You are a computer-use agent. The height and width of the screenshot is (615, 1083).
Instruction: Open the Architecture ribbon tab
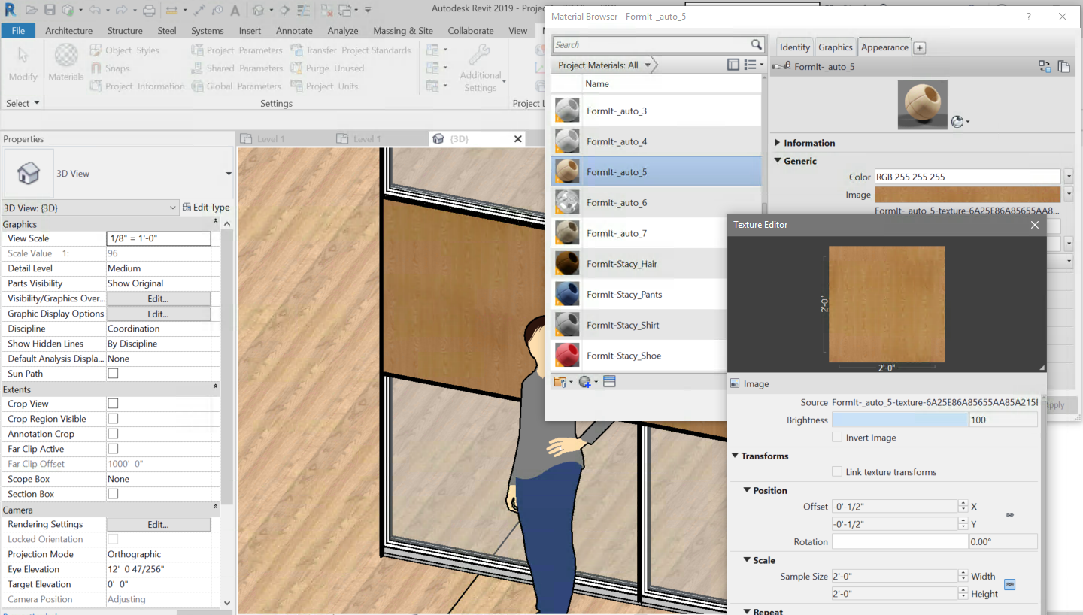(69, 30)
